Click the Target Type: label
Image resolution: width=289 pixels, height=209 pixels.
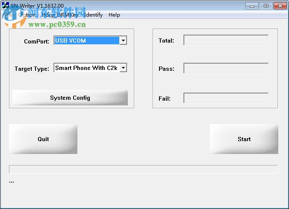(x=32, y=69)
